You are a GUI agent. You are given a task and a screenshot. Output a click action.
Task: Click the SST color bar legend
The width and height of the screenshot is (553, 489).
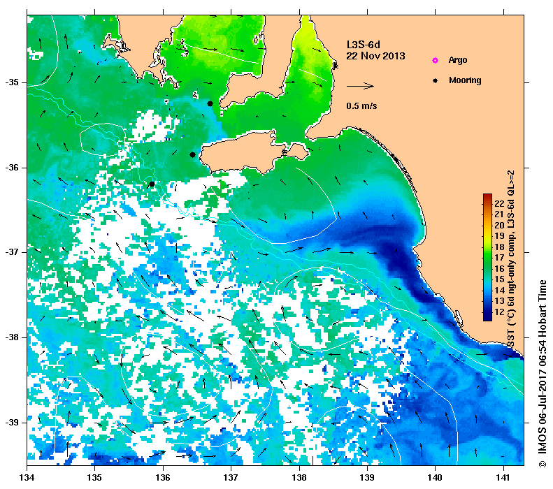tap(487, 257)
